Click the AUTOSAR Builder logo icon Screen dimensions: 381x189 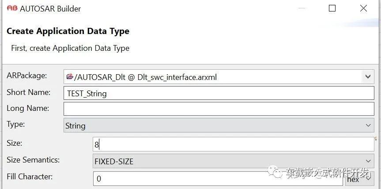tap(12, 8)
